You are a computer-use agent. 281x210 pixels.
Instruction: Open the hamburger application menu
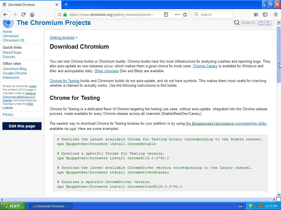click(276, 15)
